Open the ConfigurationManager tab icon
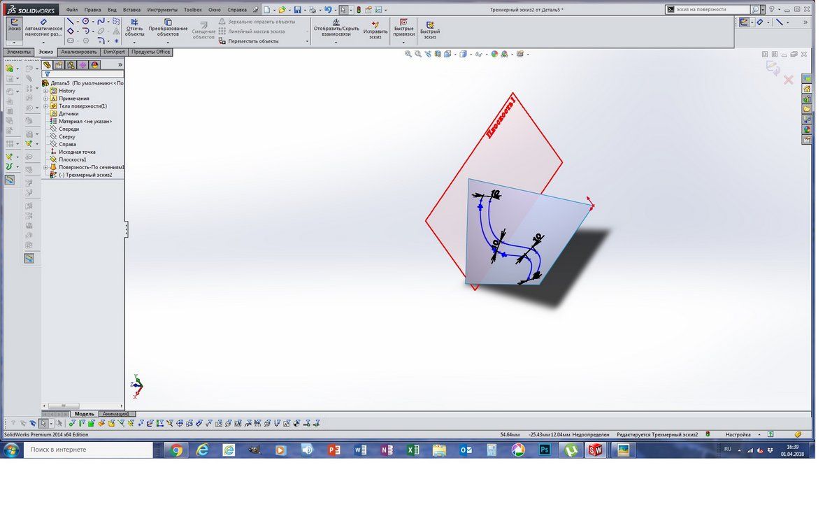This screenshot has width=839, height=523. coord(71,64)
